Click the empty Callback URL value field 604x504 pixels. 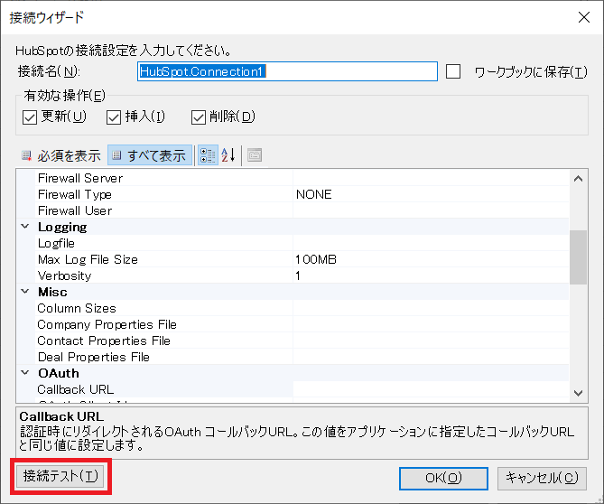click(431, 389)
